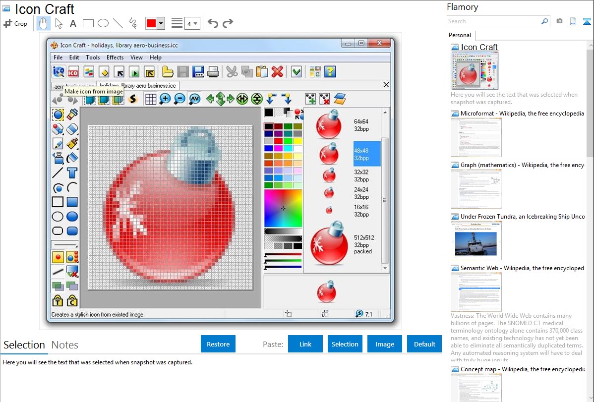Click the printer icon
594x402 pixels.
[213, 71]
